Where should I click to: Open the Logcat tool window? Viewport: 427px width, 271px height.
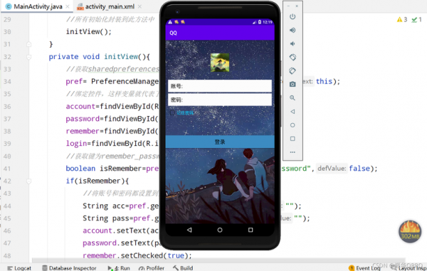point(19,268)
